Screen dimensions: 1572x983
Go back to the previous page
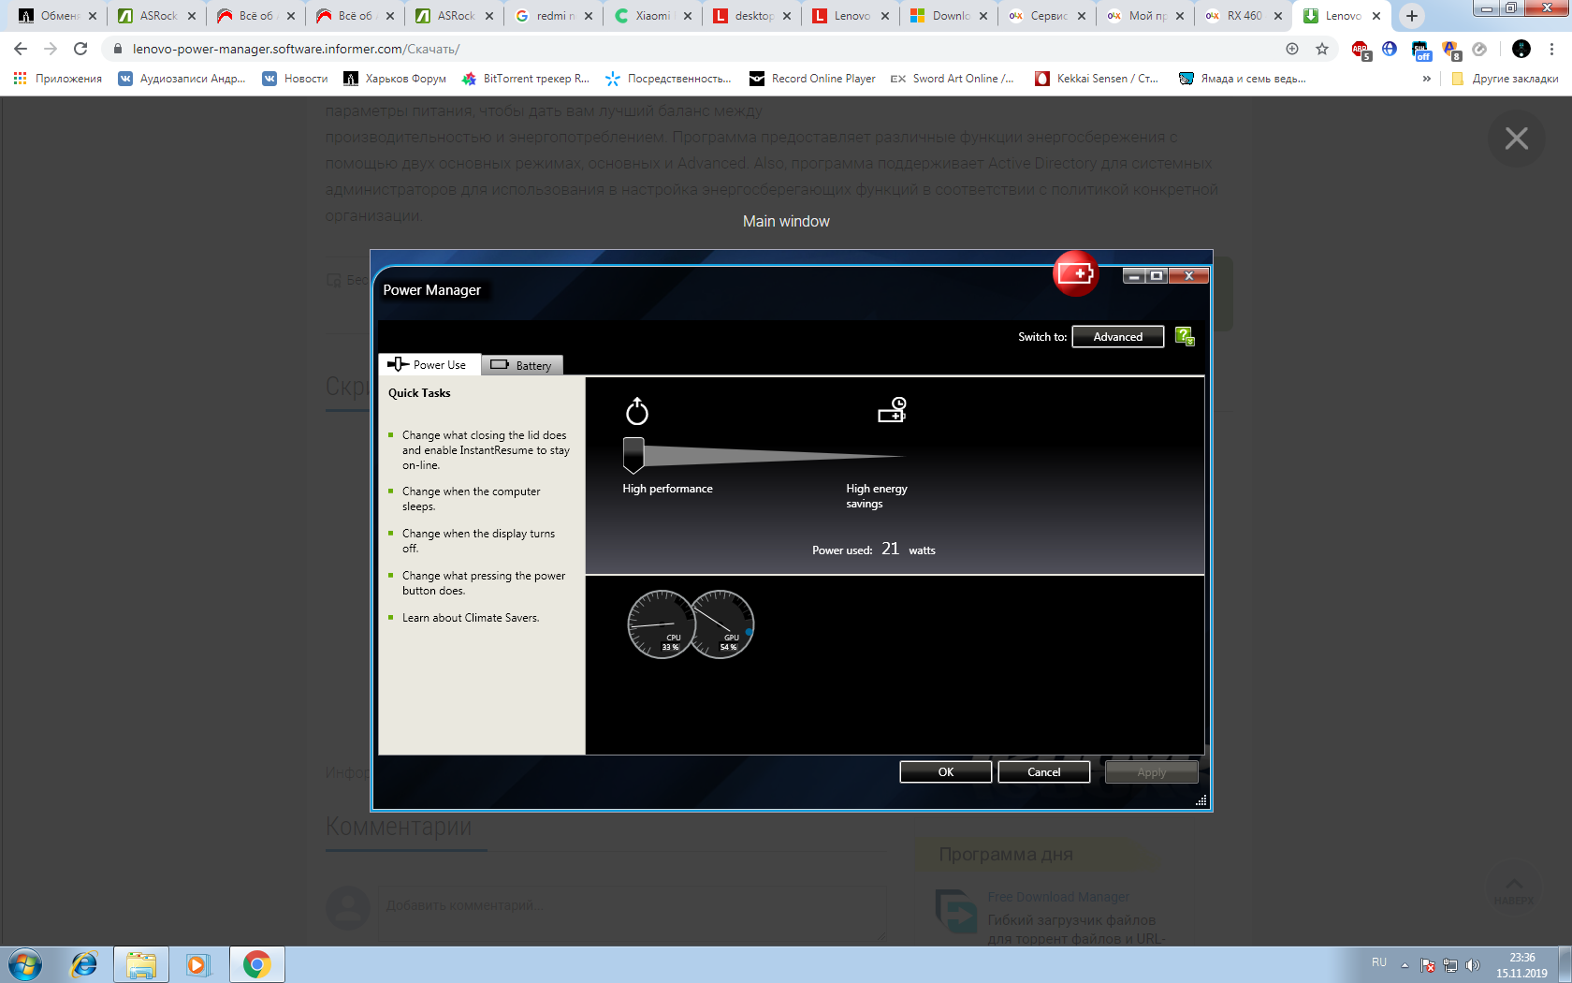tap(21, 49)
